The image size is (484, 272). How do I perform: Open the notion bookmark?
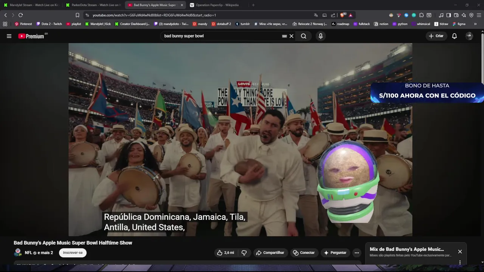click(x=381, y=24)
